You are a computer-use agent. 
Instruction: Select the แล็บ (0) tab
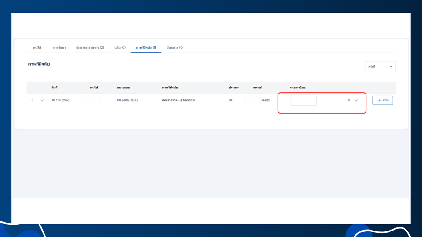coord(120,47)
